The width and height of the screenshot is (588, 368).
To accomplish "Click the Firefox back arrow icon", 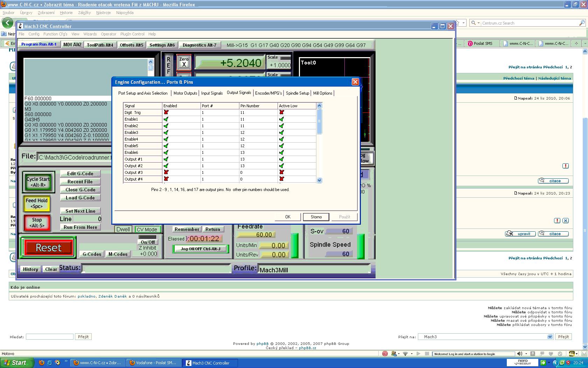I will [x=7, y=23].
